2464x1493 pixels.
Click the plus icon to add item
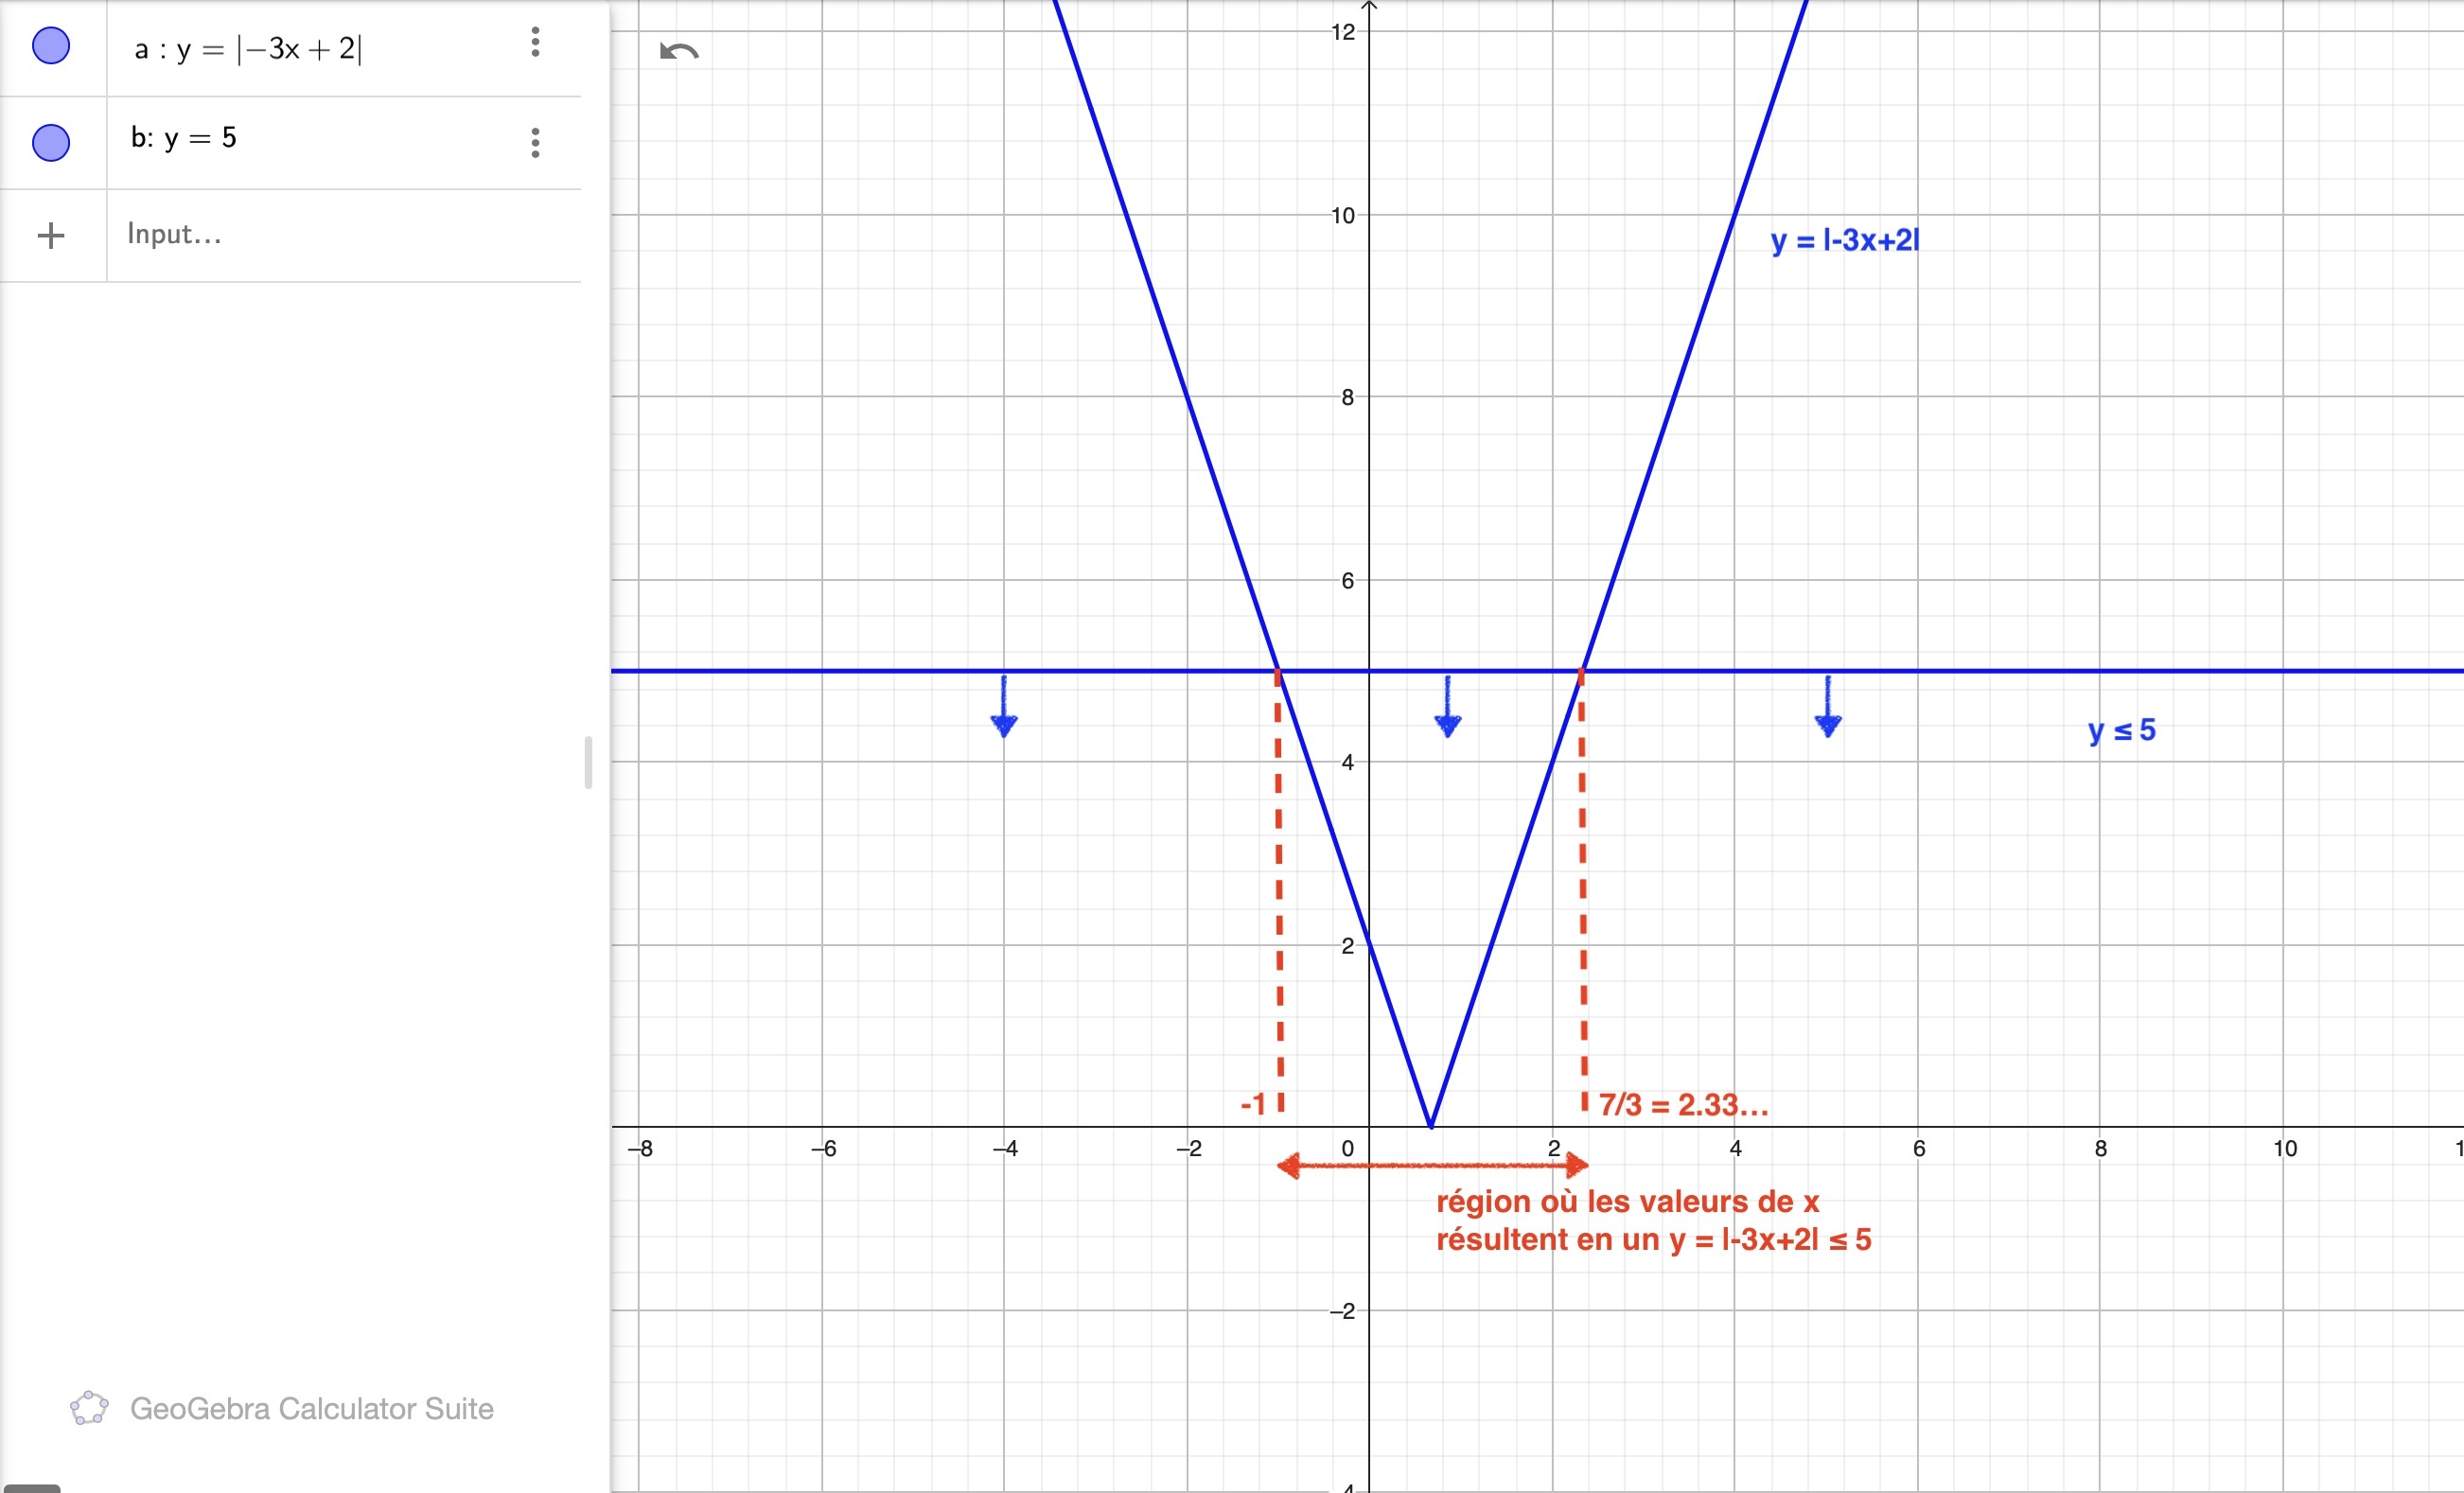51,236
